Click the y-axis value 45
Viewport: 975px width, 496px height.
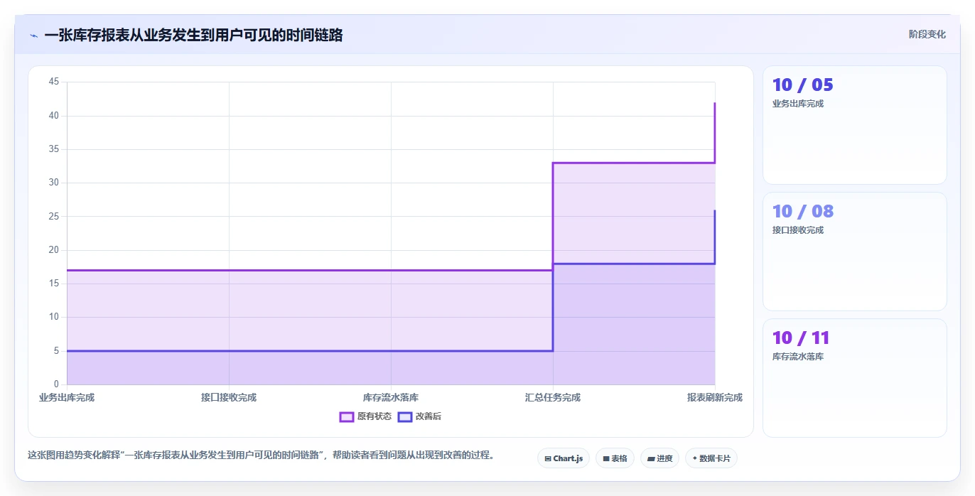click(54, 82)
